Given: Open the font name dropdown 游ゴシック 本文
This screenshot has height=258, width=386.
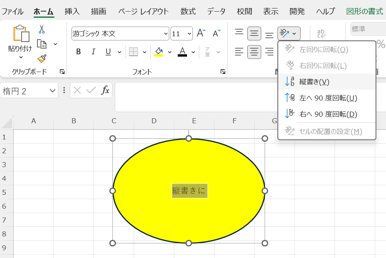Looking at the screenshot, I should (x=166, y=34).
